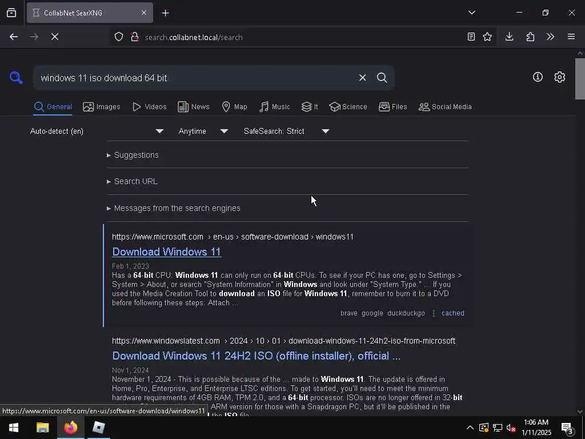The height and width of the screenshot is (439, 585).
Task: Click the Firefox taskbar icon
Action: (70, 428)
